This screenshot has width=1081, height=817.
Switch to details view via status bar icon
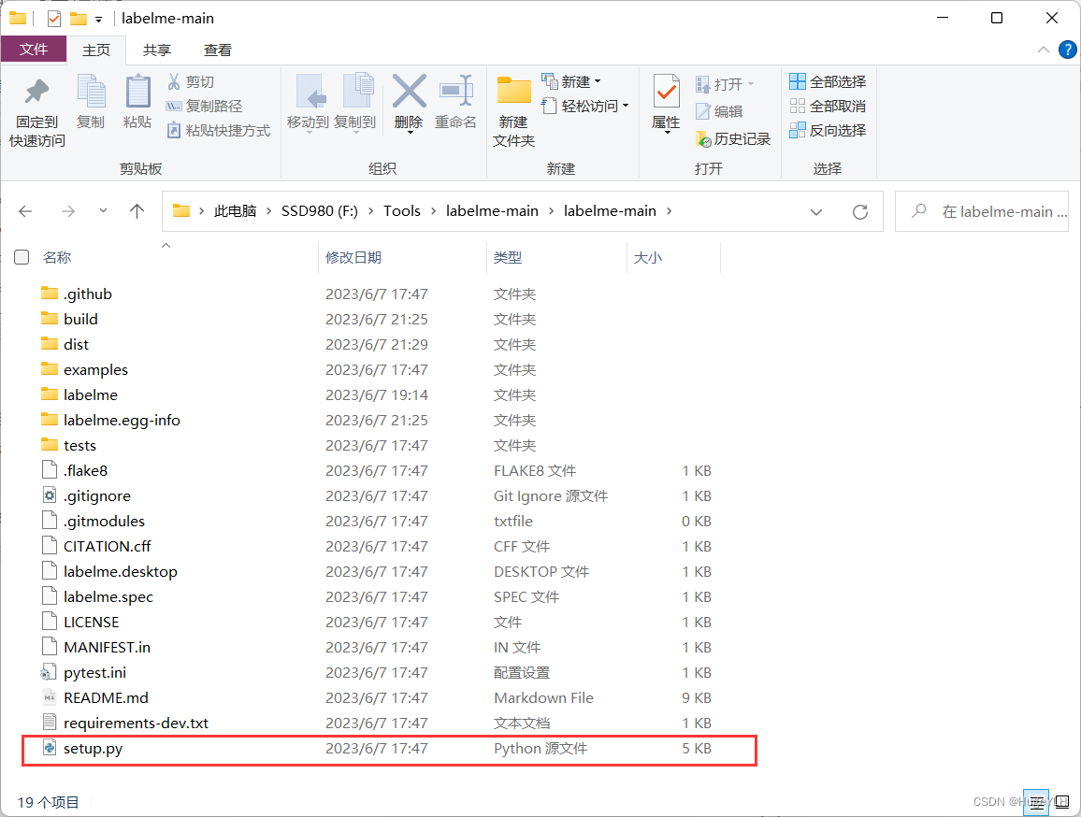tap(1036, 803)
